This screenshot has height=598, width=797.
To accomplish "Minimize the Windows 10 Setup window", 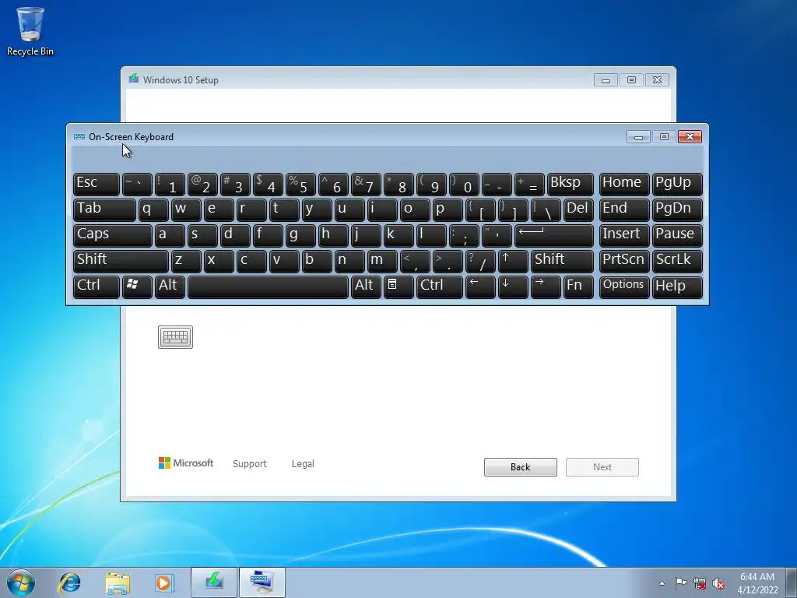I will pos(606,80).
